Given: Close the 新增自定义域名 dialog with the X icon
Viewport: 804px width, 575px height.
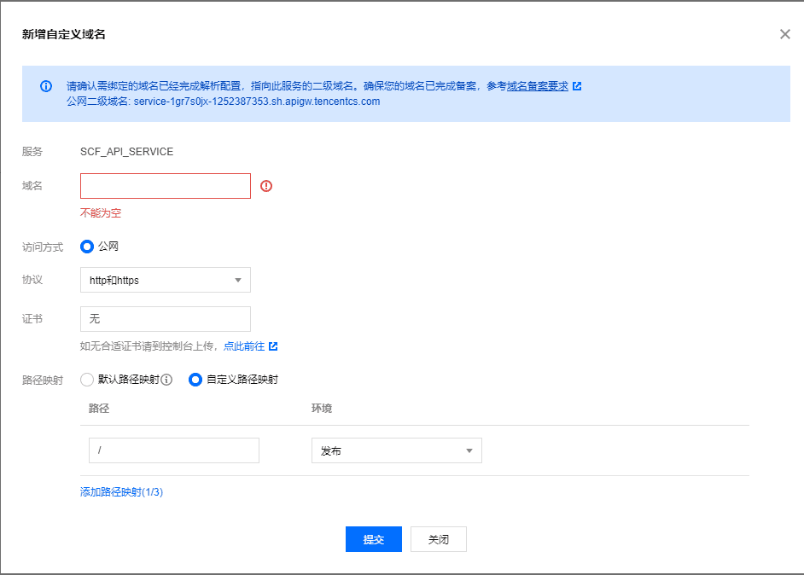Looking at the screenshot, I should tap(784, 34).
